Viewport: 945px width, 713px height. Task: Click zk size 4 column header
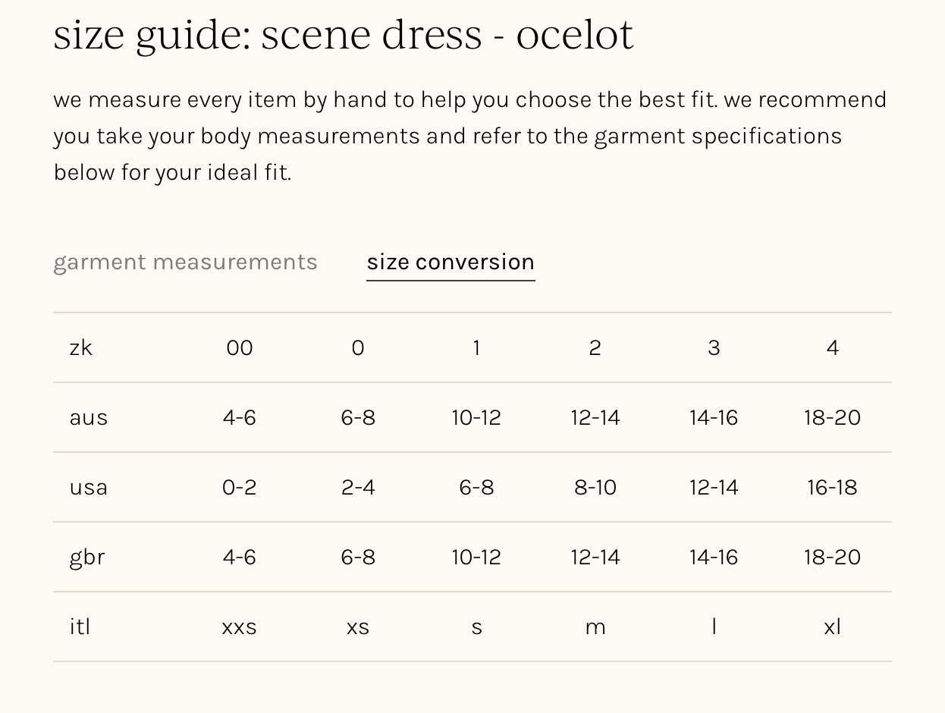tap(832, 347)
